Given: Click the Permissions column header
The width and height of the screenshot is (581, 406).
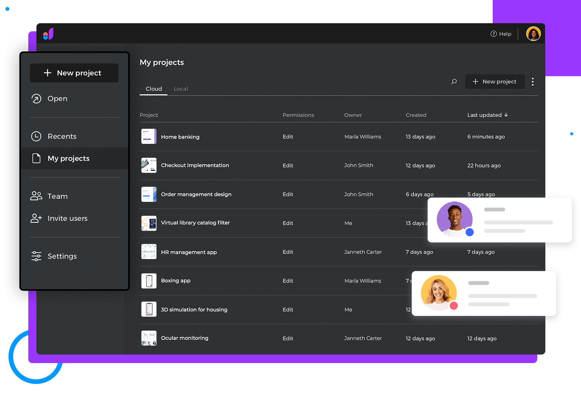Looking at the screenshot, I should click(298, 115).
